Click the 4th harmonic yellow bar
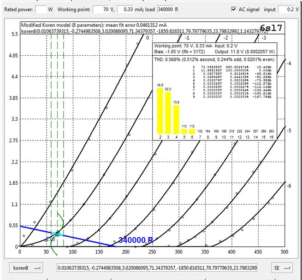This screenshot has width=302, height=280. point(177,119)
